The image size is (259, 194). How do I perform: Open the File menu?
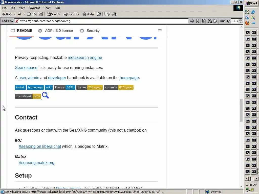tap(5, 8)
